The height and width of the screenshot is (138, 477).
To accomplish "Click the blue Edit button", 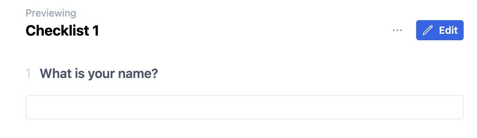I will click(x=440, y=30).
